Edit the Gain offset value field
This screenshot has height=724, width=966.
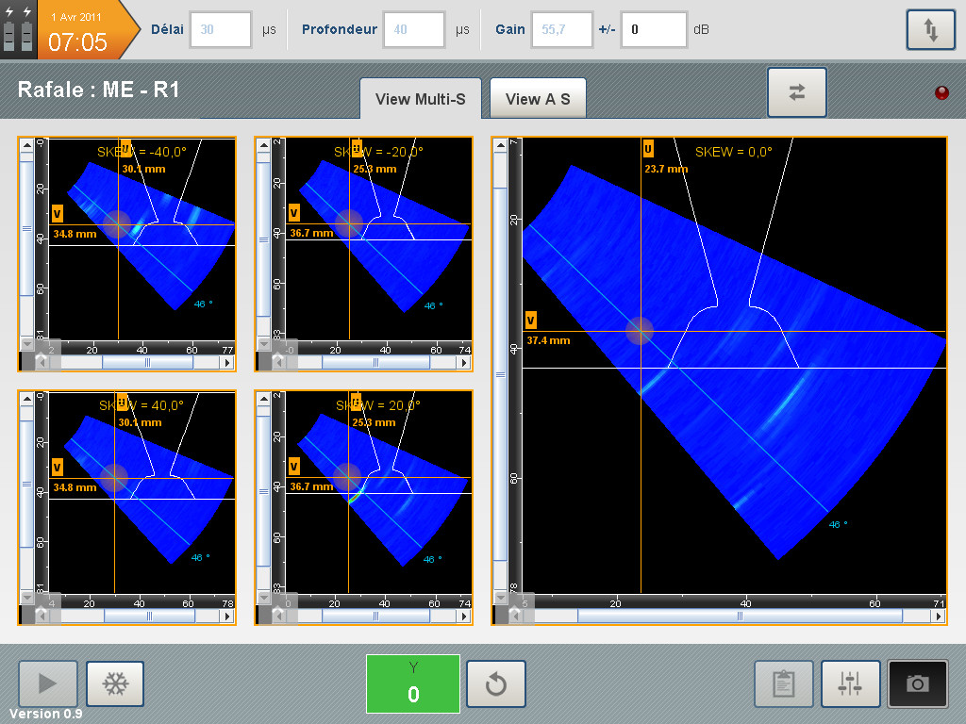tap(653, 30)
